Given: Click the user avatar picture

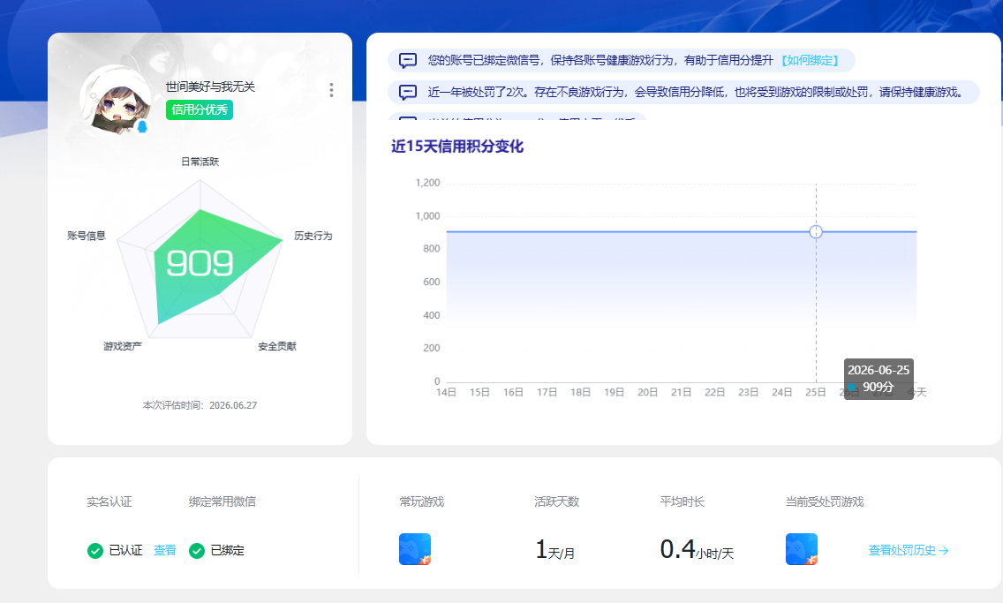Looking at the screenshot, I should (x=116, y=99).
